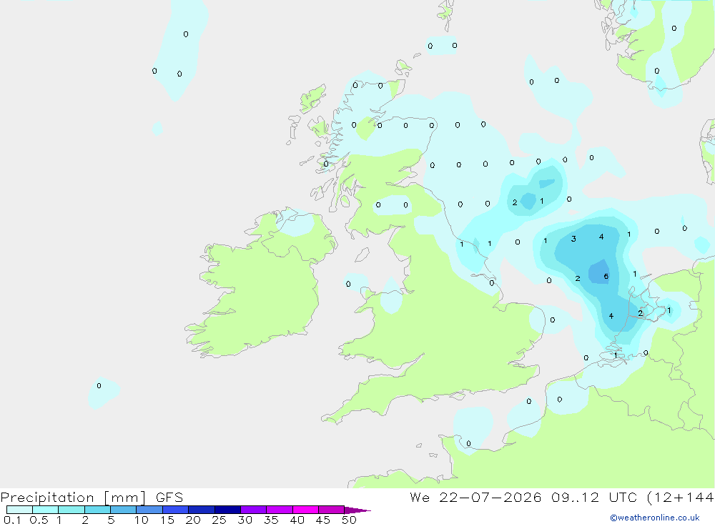The height and width of the screenshot is (524, 715).
Task: Click the '45' legend scale label
Action: pos(323,520)
